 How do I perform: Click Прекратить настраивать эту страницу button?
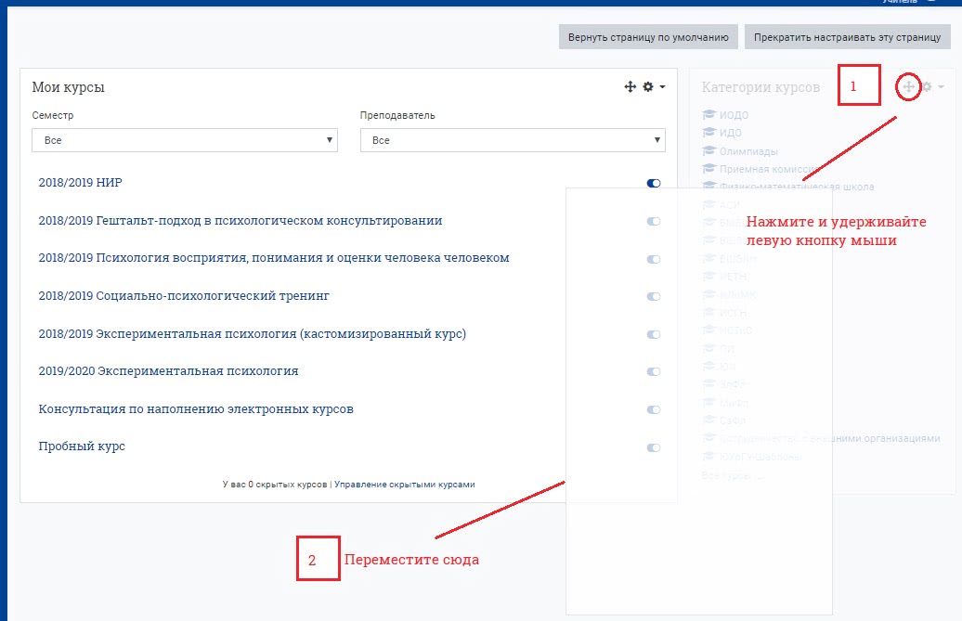tap(848, 38)
